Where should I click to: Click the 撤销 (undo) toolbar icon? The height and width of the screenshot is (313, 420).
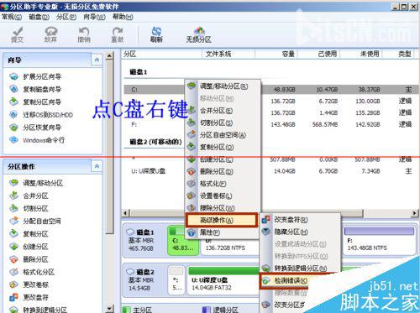click(84, 35)
